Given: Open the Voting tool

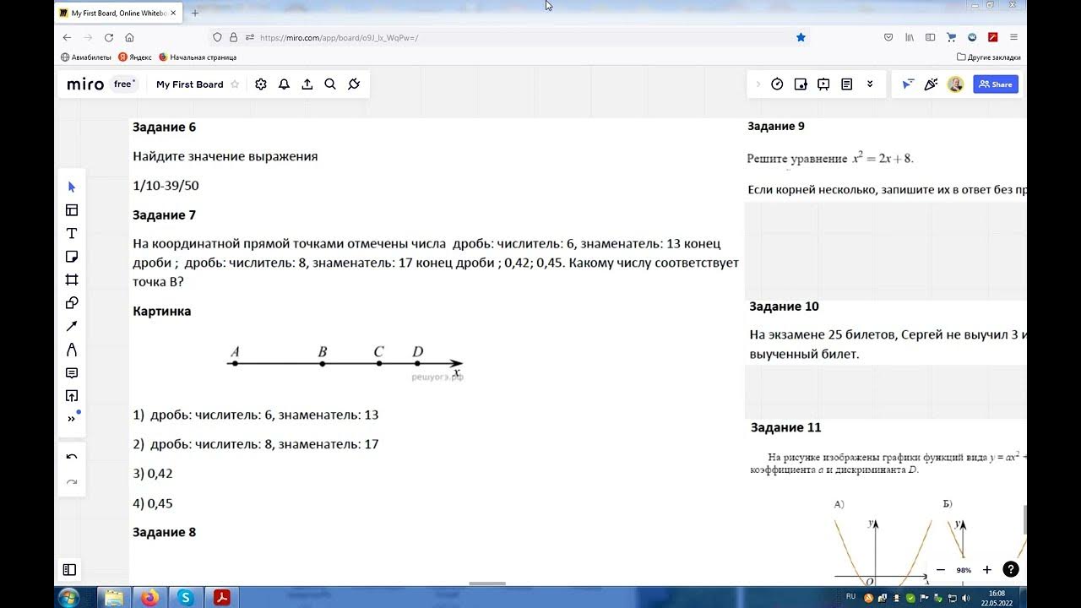Looking at the screenshot, I should (801, 84).
